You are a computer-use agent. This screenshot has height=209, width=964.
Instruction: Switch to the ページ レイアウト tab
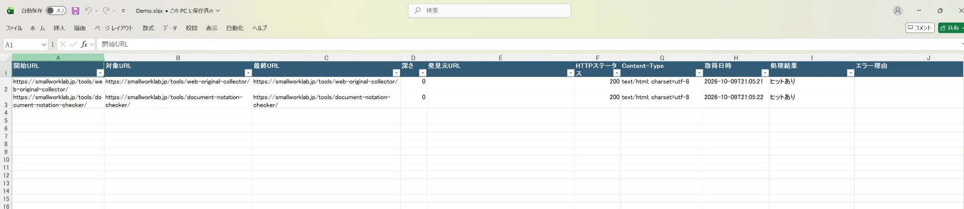[114, 28]
